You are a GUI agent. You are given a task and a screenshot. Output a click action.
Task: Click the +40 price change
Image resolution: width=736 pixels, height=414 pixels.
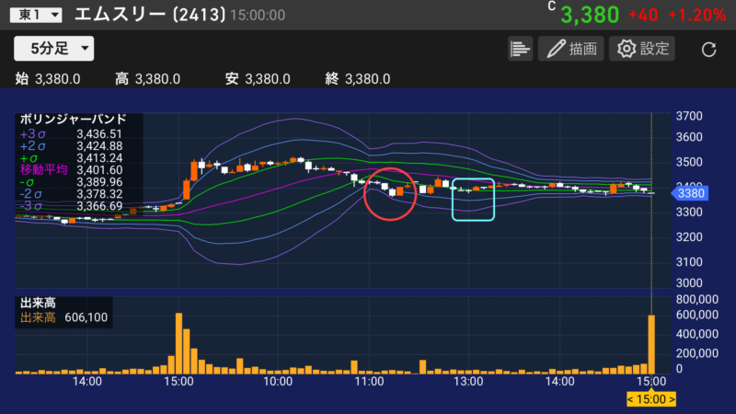643,15
